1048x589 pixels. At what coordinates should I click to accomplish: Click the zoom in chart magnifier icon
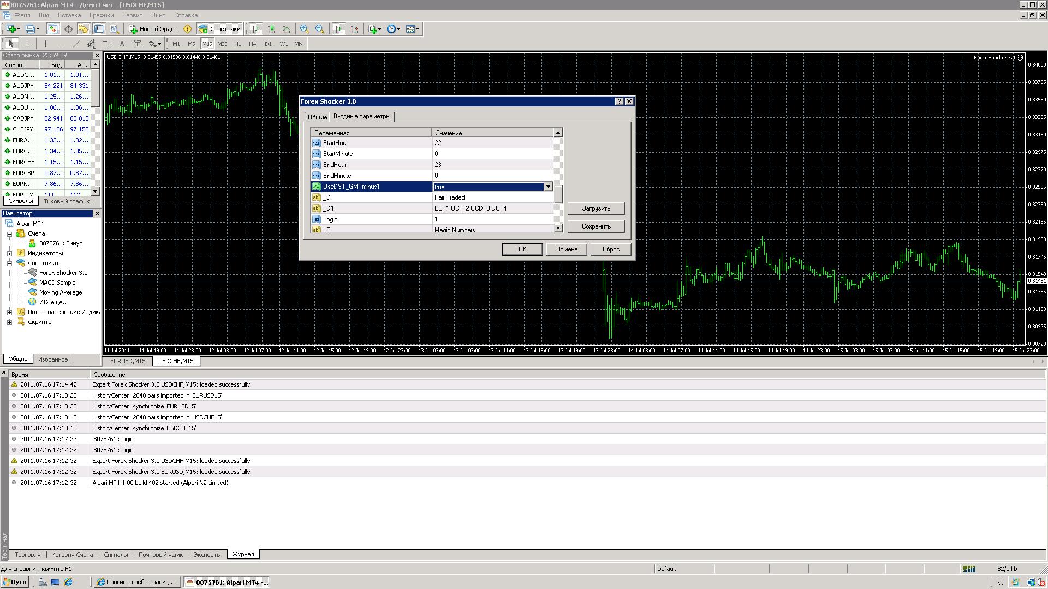(305, 29)
